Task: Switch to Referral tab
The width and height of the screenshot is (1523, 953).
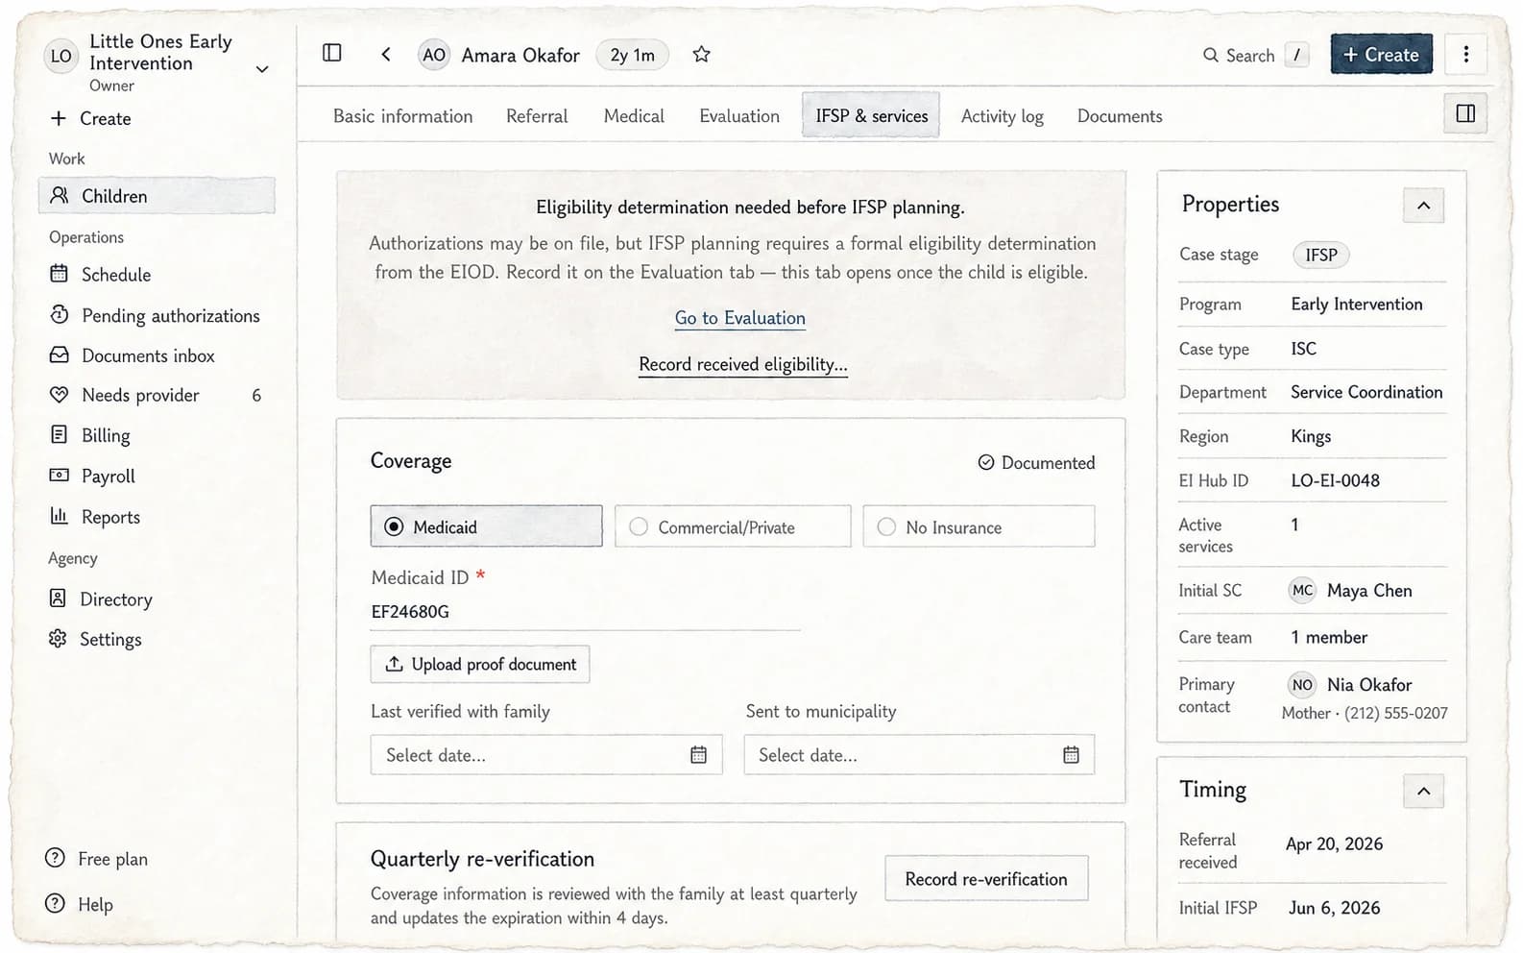Action: [537, 116]
